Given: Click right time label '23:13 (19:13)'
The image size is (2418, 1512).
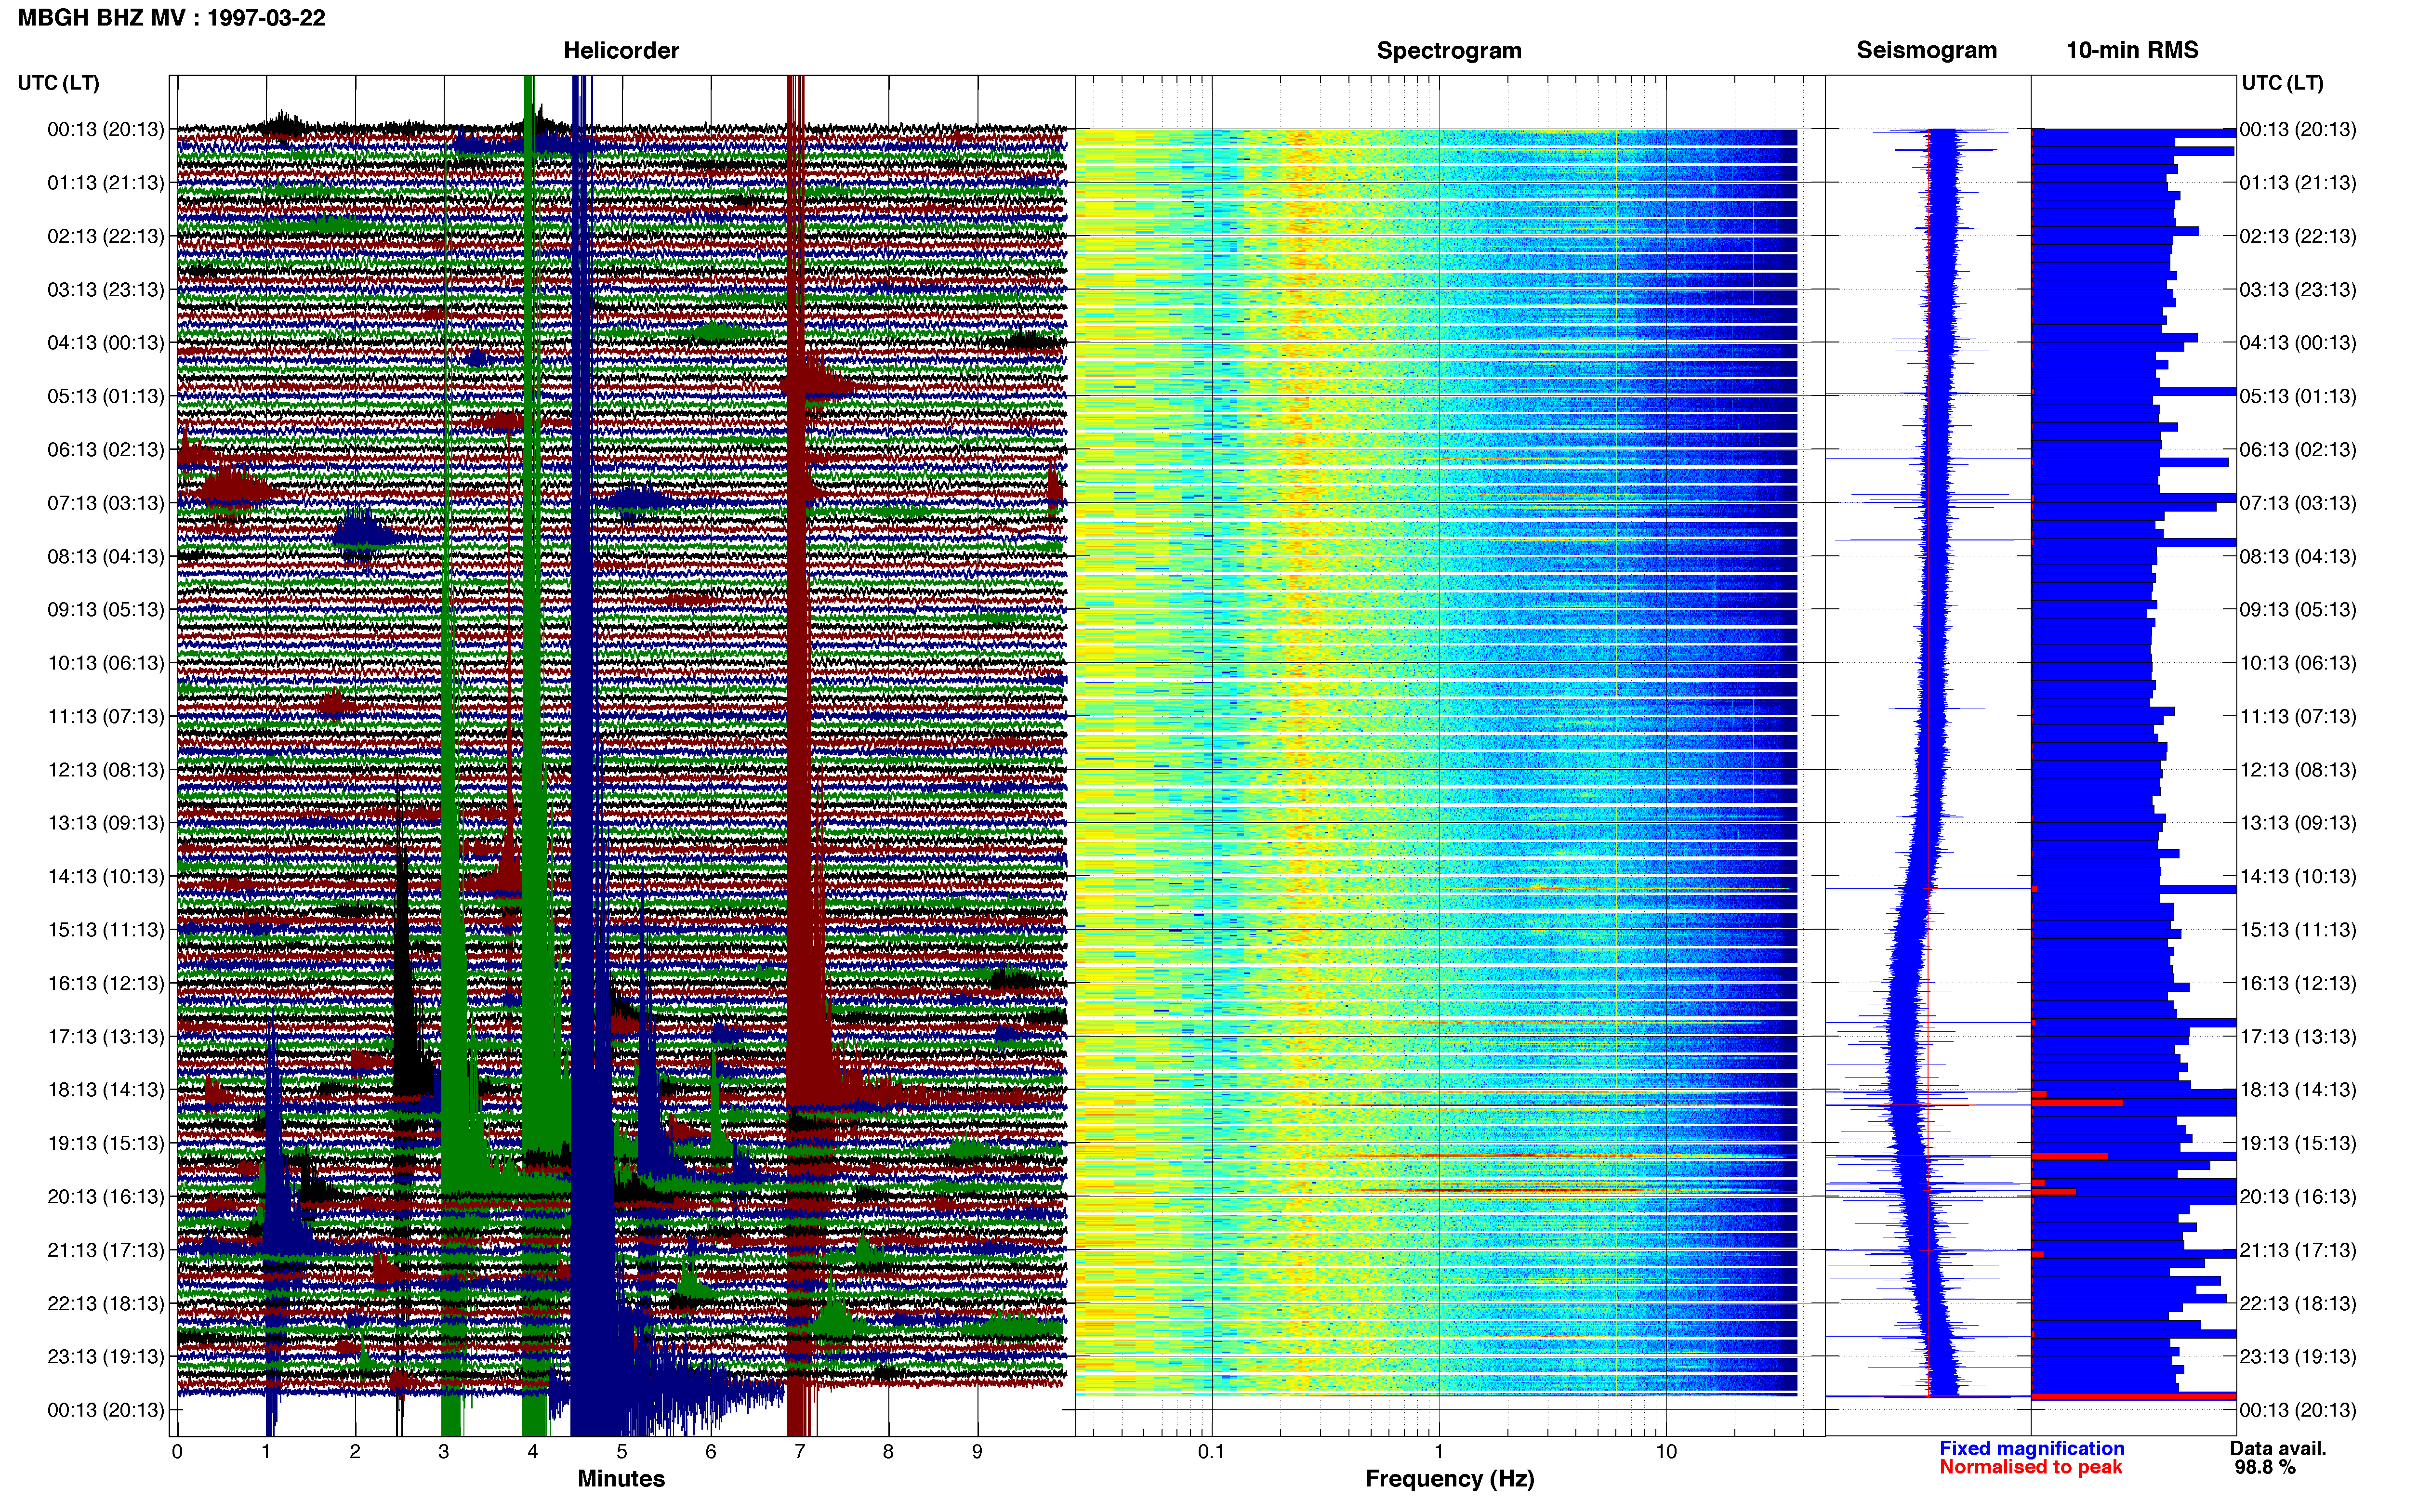Looking at the screenshot, I should 2298,1356.
